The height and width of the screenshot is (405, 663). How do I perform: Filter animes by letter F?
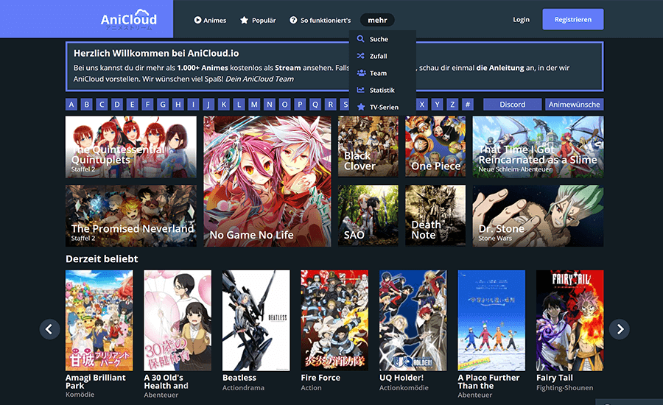[147, 105]
